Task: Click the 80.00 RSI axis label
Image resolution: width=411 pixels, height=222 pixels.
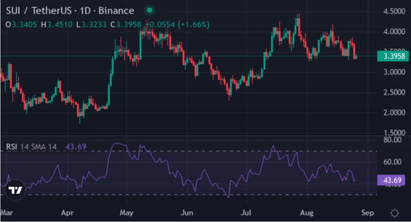Action: coord(393,140)
